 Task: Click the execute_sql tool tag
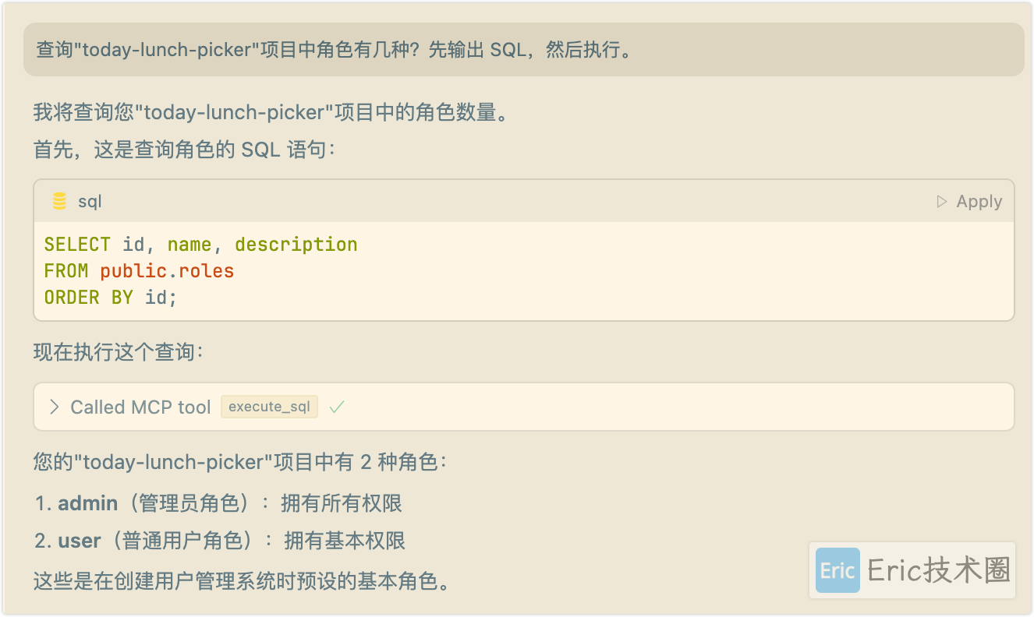pyautogui.click(x=269, y=407)
